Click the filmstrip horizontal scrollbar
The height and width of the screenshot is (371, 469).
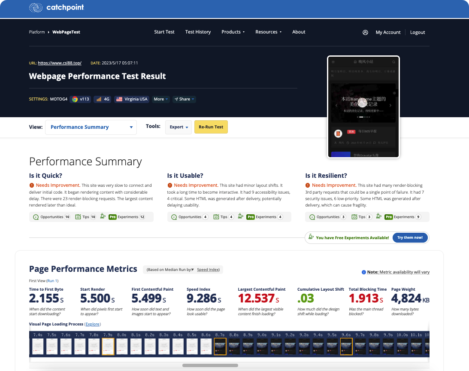(210, 365)
